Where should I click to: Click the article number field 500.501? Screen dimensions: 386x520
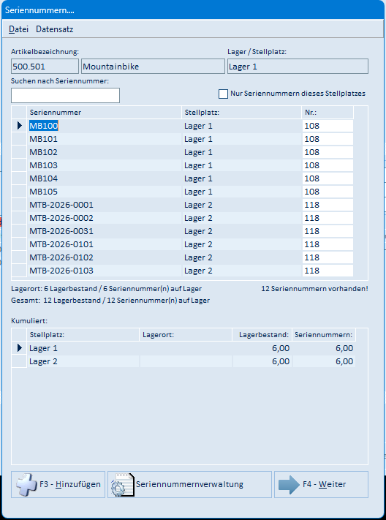tap(45, 67)
